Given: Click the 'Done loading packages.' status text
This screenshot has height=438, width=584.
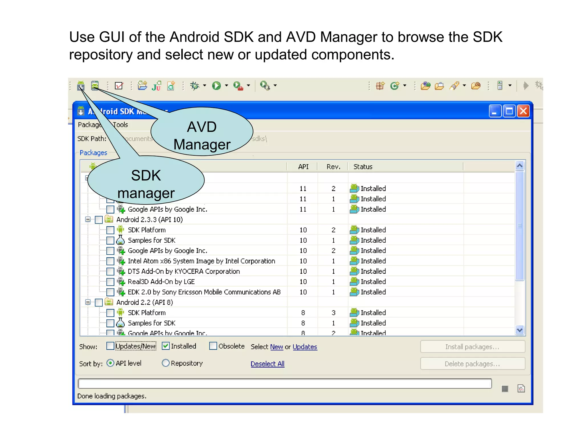Looking at the screenshot, I should click(112, 396).
